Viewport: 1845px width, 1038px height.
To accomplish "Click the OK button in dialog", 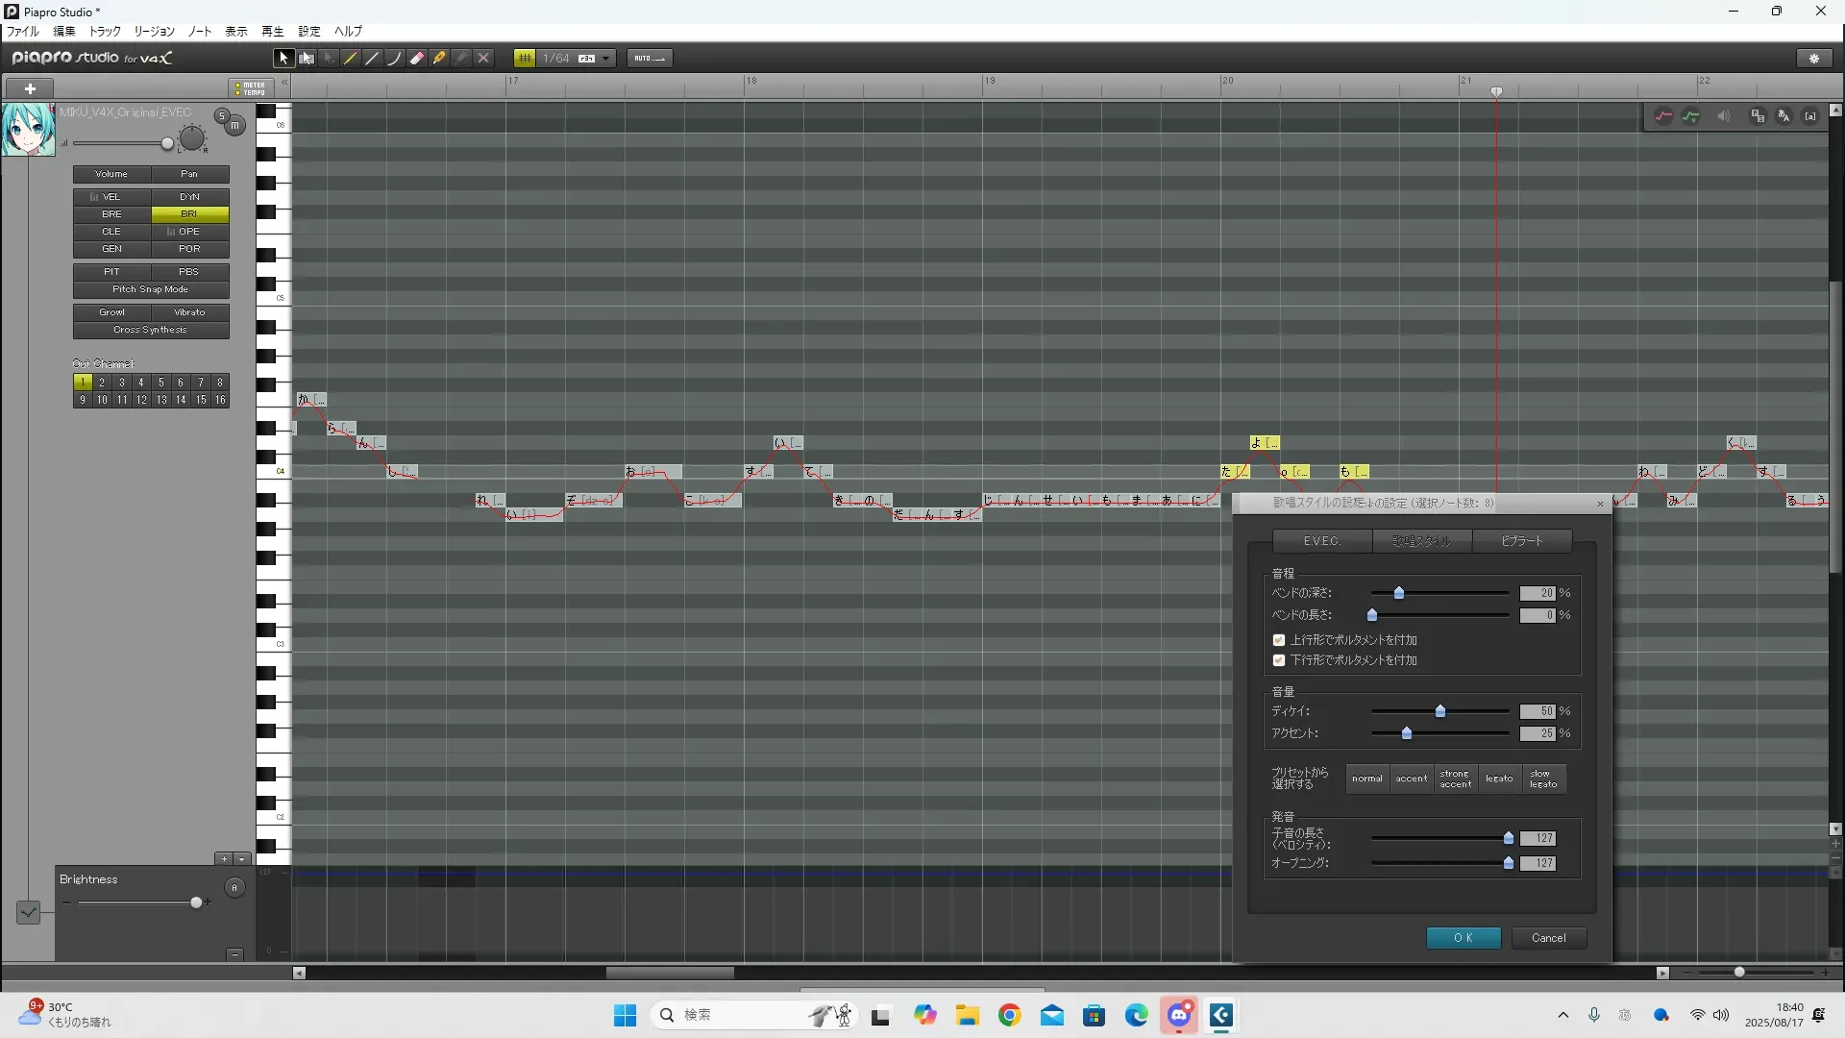I will tap(1463, 938).
